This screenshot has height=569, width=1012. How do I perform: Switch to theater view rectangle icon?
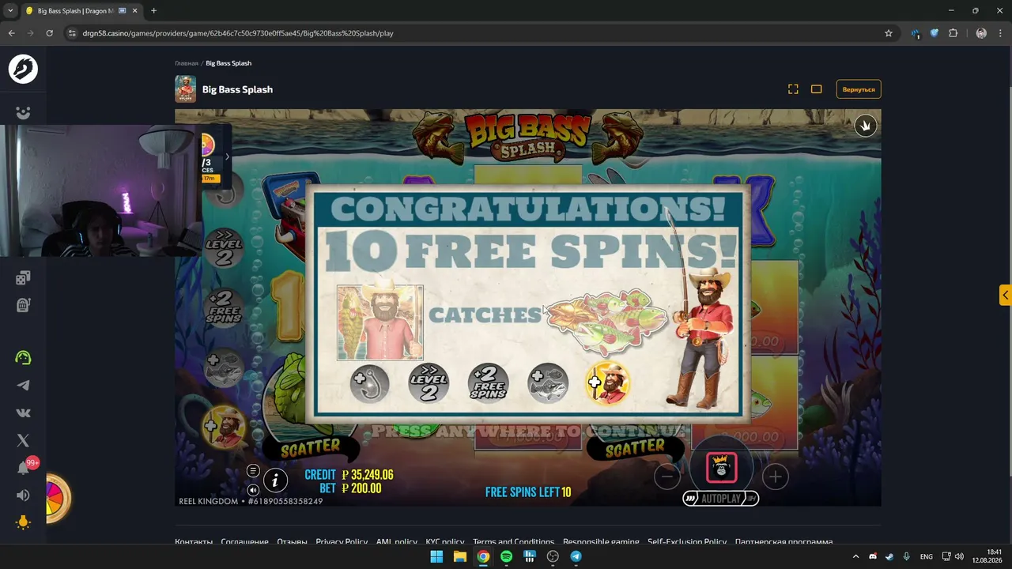click(817, 89)
